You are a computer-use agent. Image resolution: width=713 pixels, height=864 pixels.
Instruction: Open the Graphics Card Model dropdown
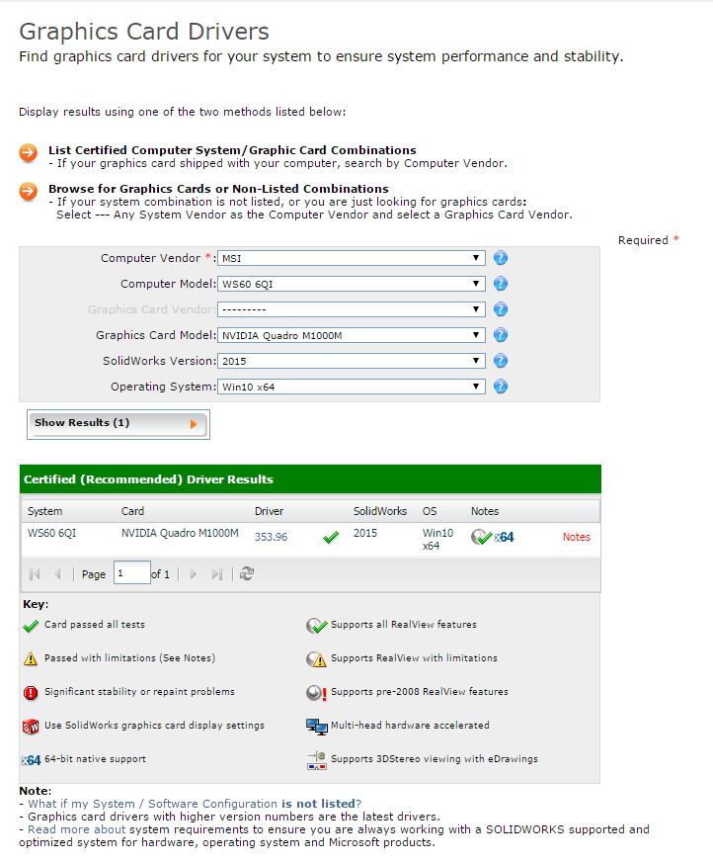352,335
